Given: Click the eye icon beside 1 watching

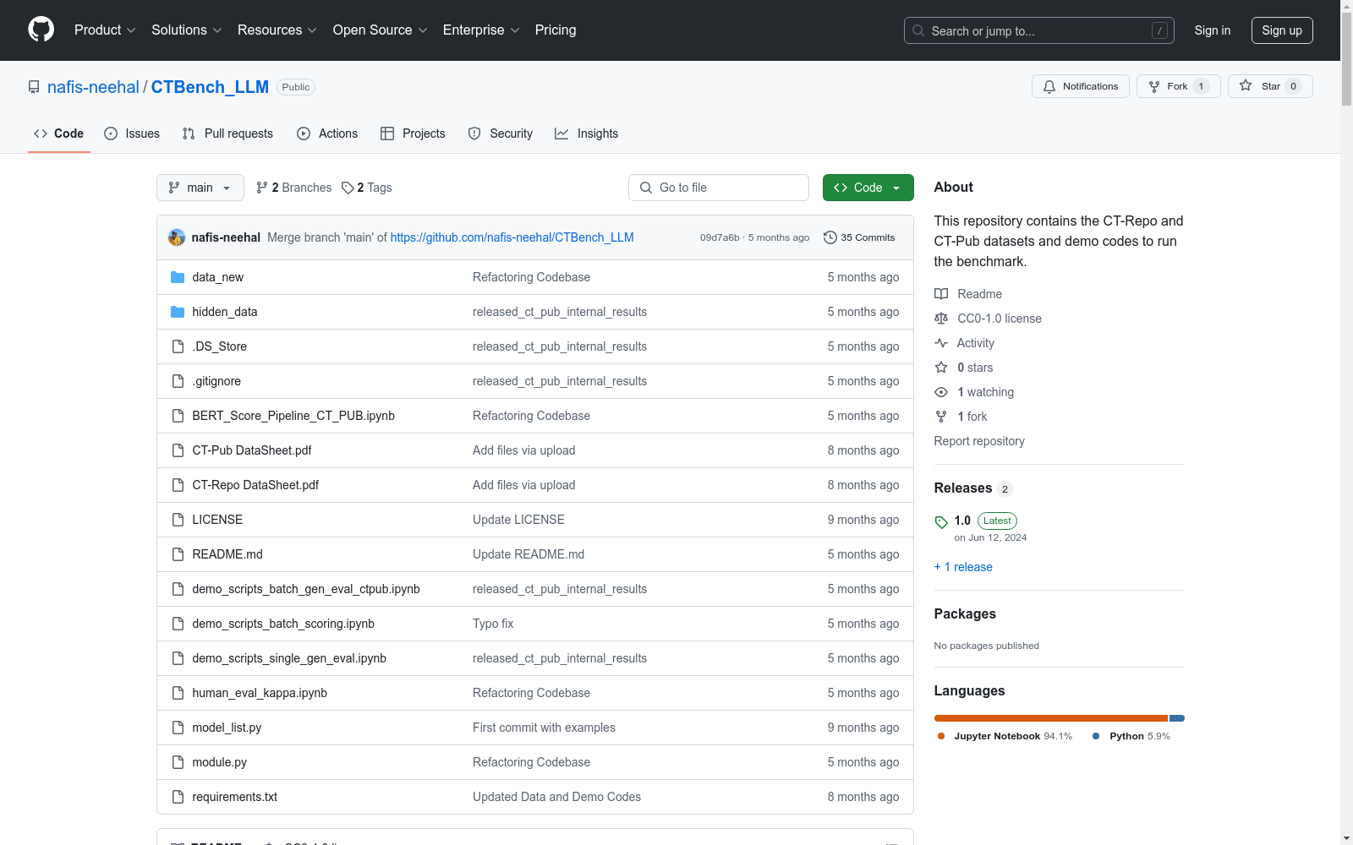Looking at the screenshot, I should coord(941,392).
